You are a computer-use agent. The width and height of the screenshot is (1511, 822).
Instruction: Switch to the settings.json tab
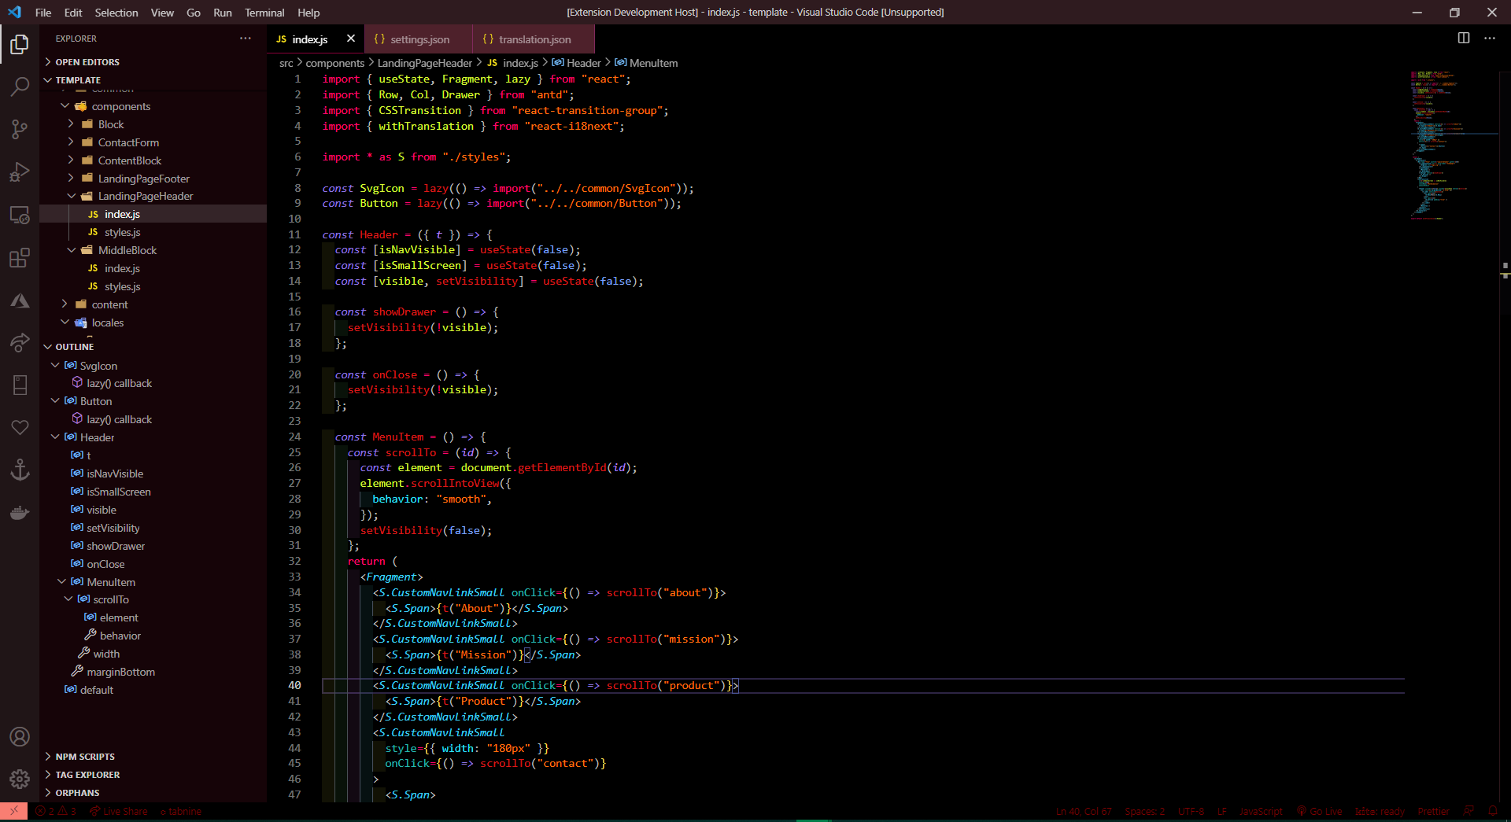417,39
